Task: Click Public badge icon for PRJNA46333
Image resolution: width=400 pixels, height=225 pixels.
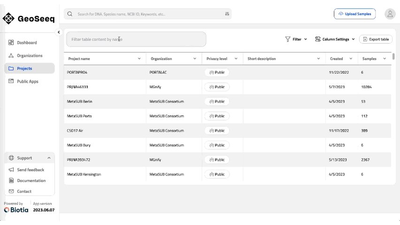Action: tap(211, 87)
